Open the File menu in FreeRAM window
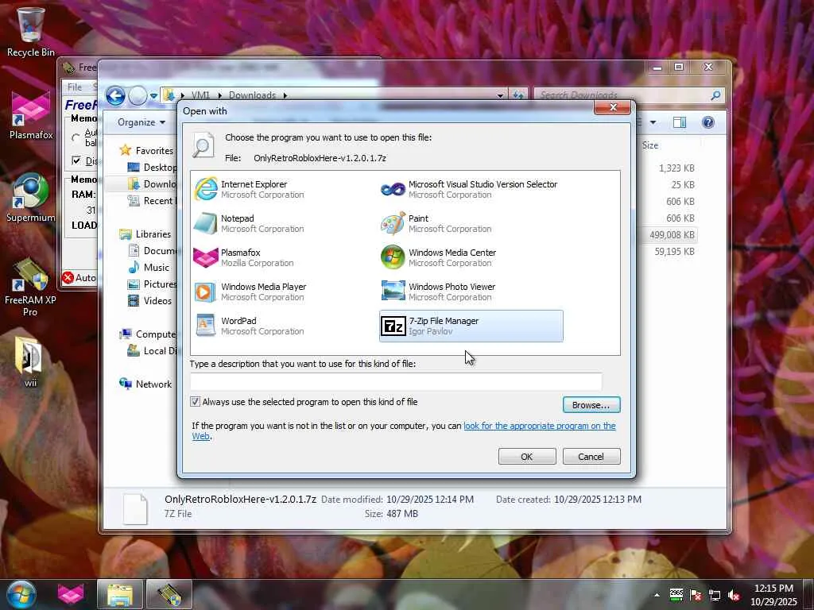814x610 pixels. tap(75, 87)
